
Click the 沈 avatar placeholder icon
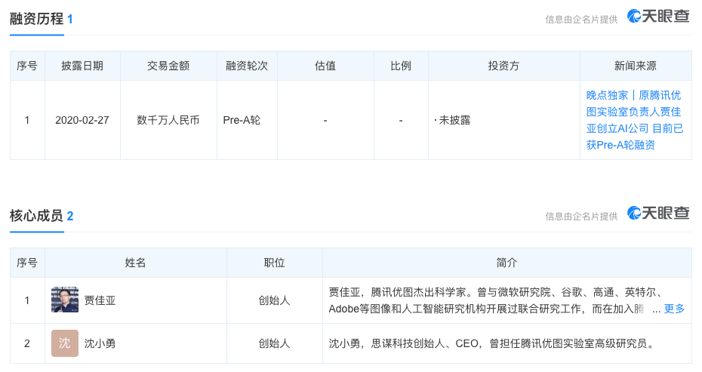tap(65, 343)
